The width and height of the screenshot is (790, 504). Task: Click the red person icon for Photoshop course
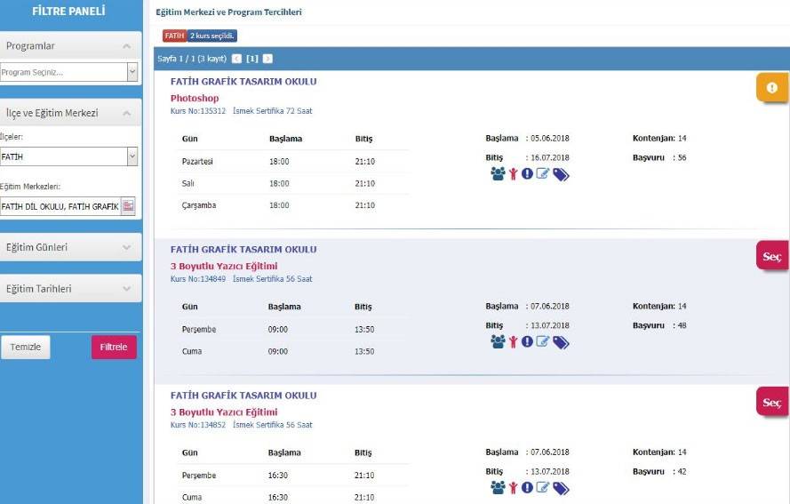coord(513,174)
